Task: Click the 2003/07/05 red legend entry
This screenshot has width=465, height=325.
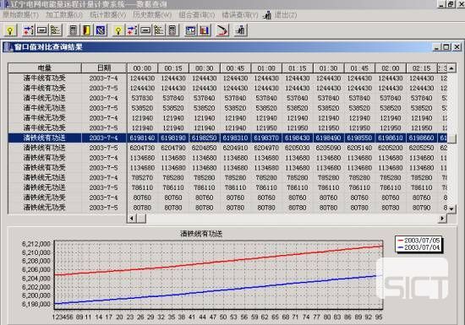Action: (x=418, y=241)
